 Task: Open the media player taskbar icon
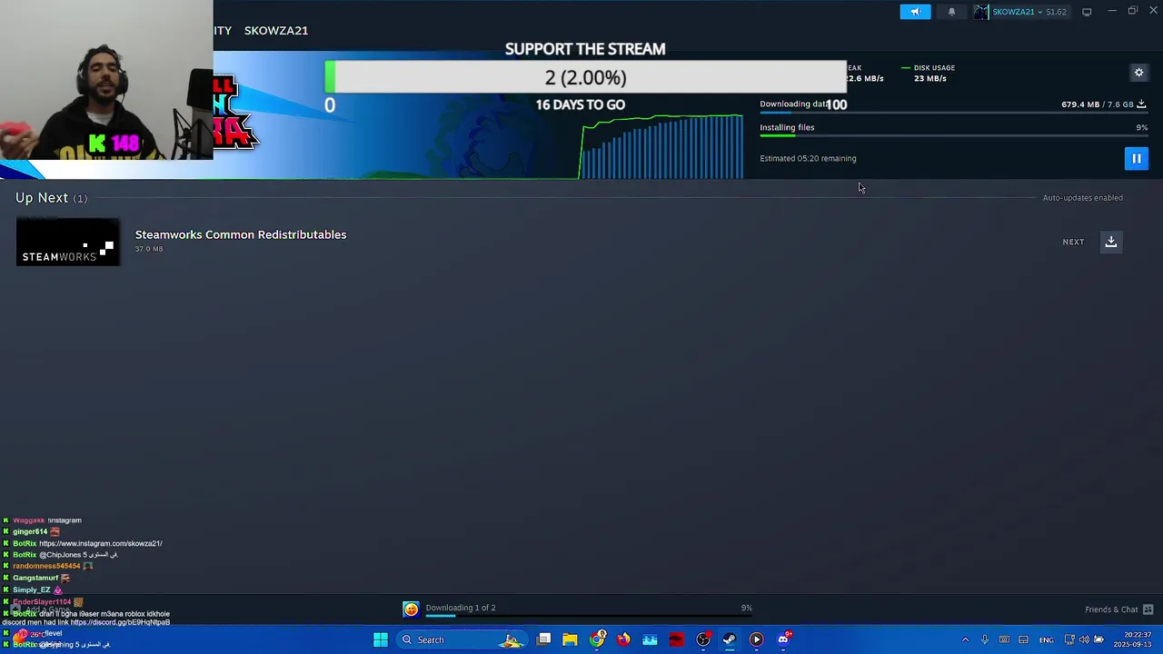point(756,639)
